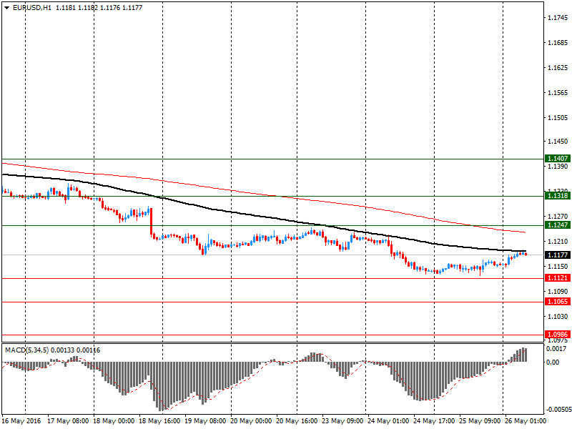This screenshot has height=429, width=572.
Task: Click the 1.1030 price axis value
Action: click(558, 316)
